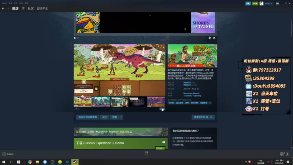Click the fourth user tag

tap(194, 103)
